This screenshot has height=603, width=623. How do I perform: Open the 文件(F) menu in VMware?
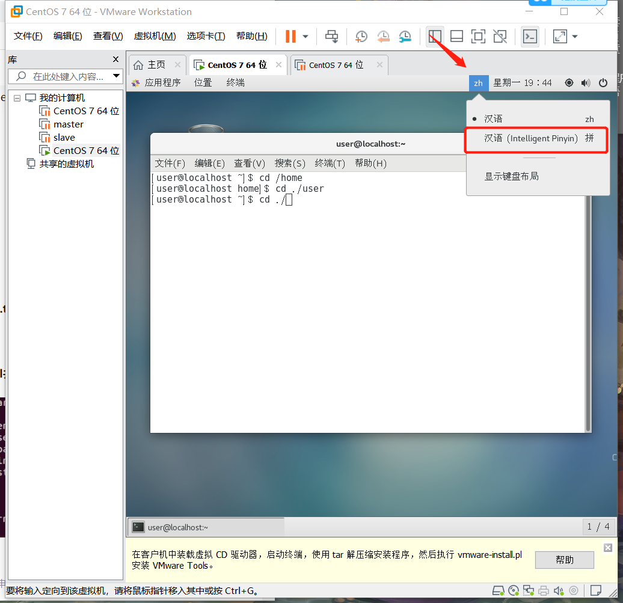[x=28, y=36]
